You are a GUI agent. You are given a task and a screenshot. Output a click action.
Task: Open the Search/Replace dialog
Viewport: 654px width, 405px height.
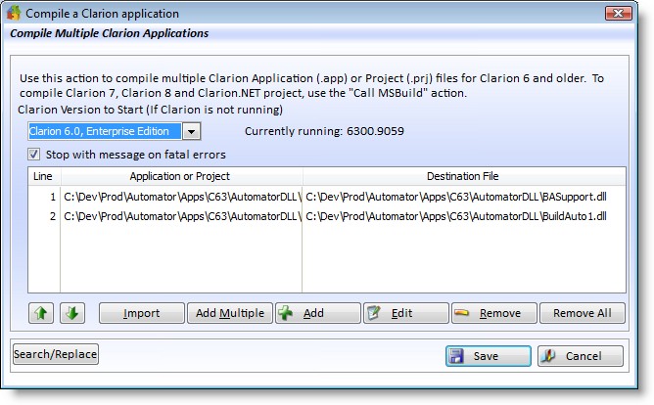click(x=56, y=354)
